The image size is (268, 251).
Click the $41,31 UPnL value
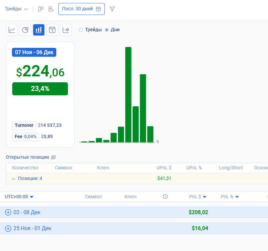click(164, 179)
